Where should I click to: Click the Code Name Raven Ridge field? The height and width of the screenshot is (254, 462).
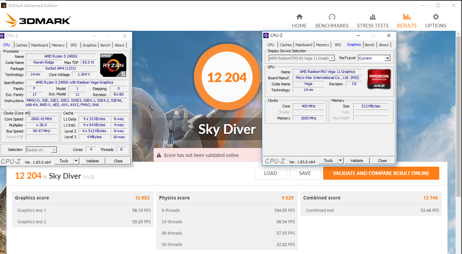44,62
